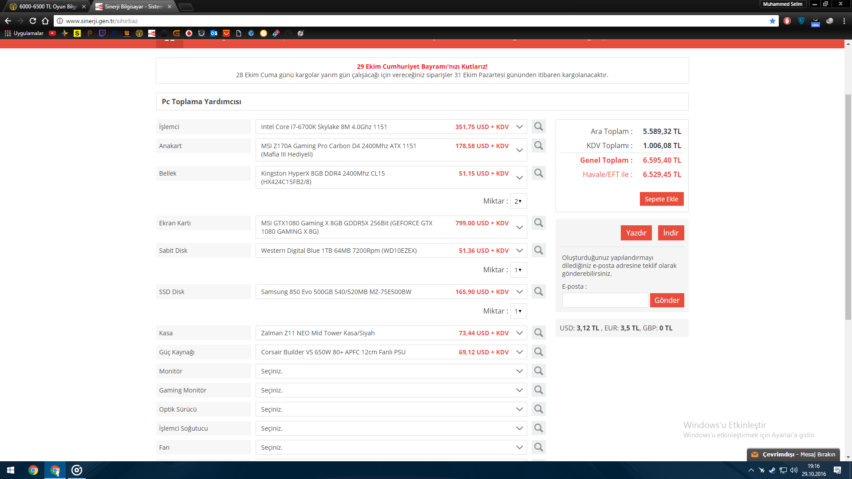
Task: Click the search icon for Monitör row
Action: [538, 371]
